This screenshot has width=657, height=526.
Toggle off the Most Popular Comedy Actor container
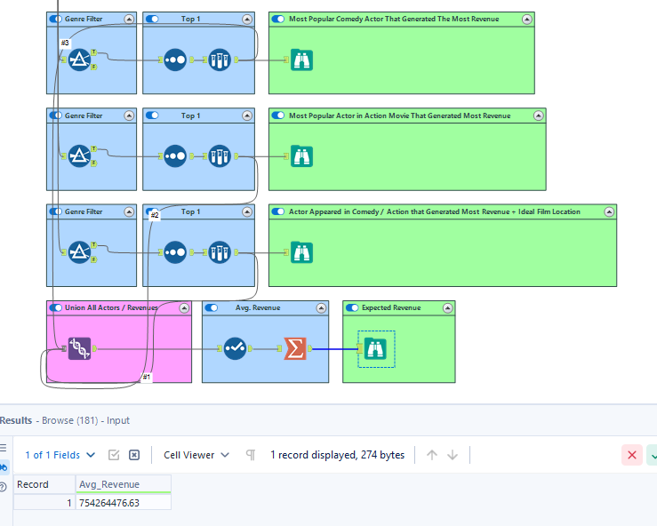[278, 19]
